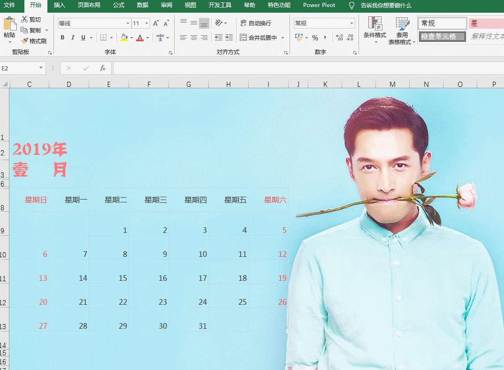
Task: Switch to the Insert (插入) tab
Action: click(x=60, y=5)
